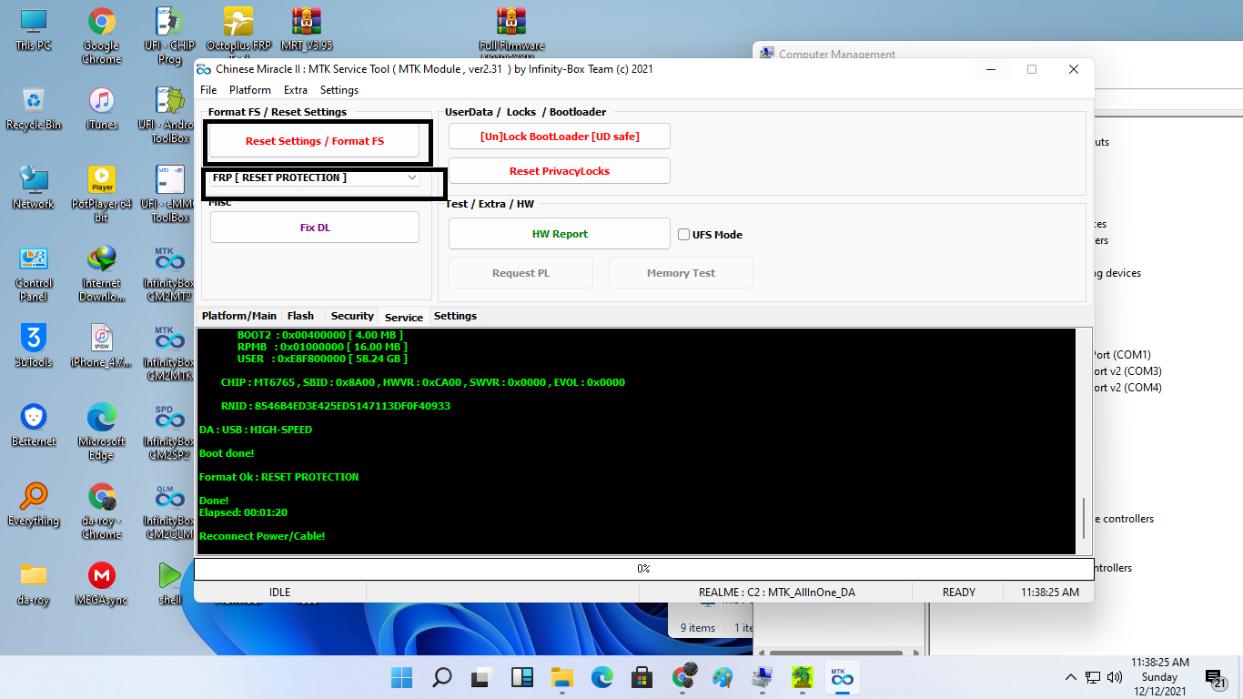Image resolution: width=1243 pixels, height=699 pixels.
Task: Open MRT_V3.95 archive on desktop
Action: pos(307,29)
